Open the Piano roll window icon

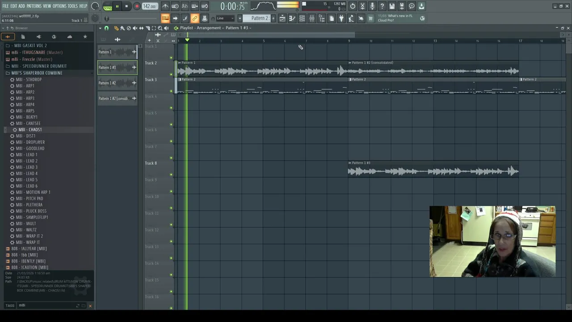[292, 18]
